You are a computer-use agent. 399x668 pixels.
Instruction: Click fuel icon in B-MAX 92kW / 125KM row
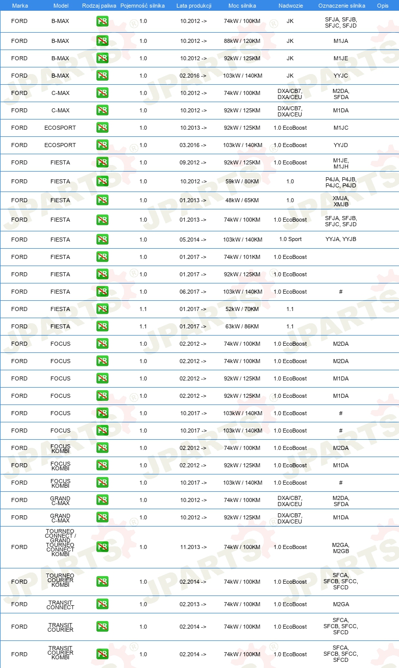coord(103,58)
